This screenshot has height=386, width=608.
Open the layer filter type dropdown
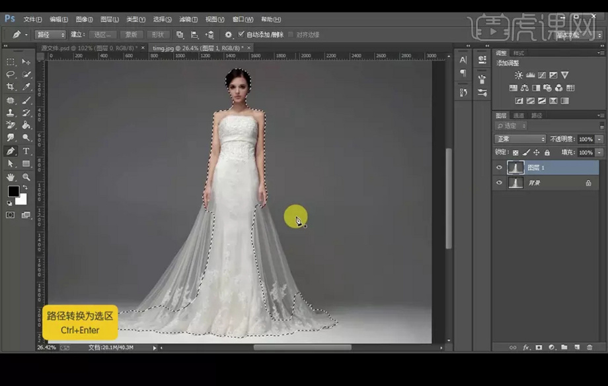511,126
